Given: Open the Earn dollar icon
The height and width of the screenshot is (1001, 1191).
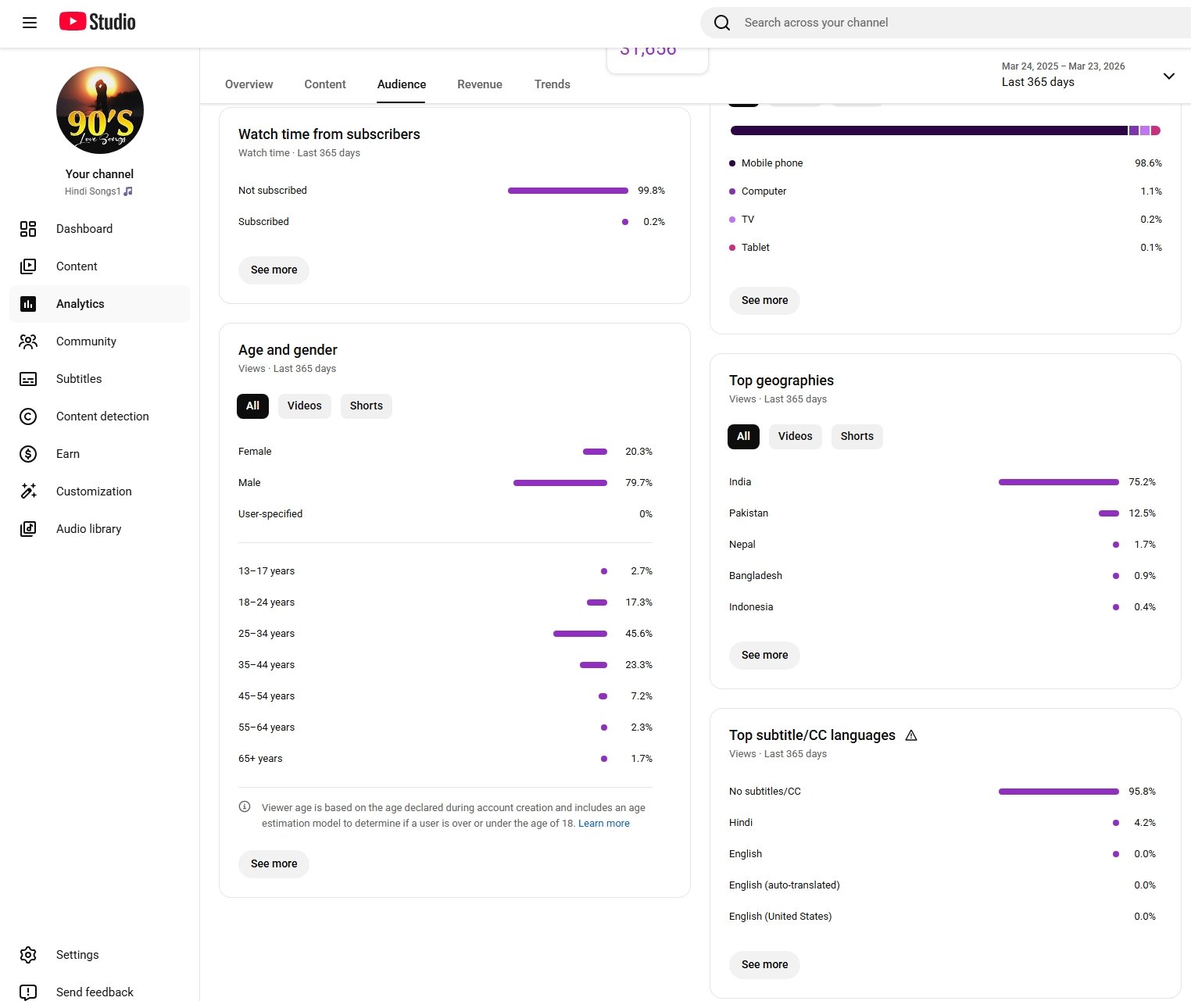Looking at the screenshot, I should 28,454.
